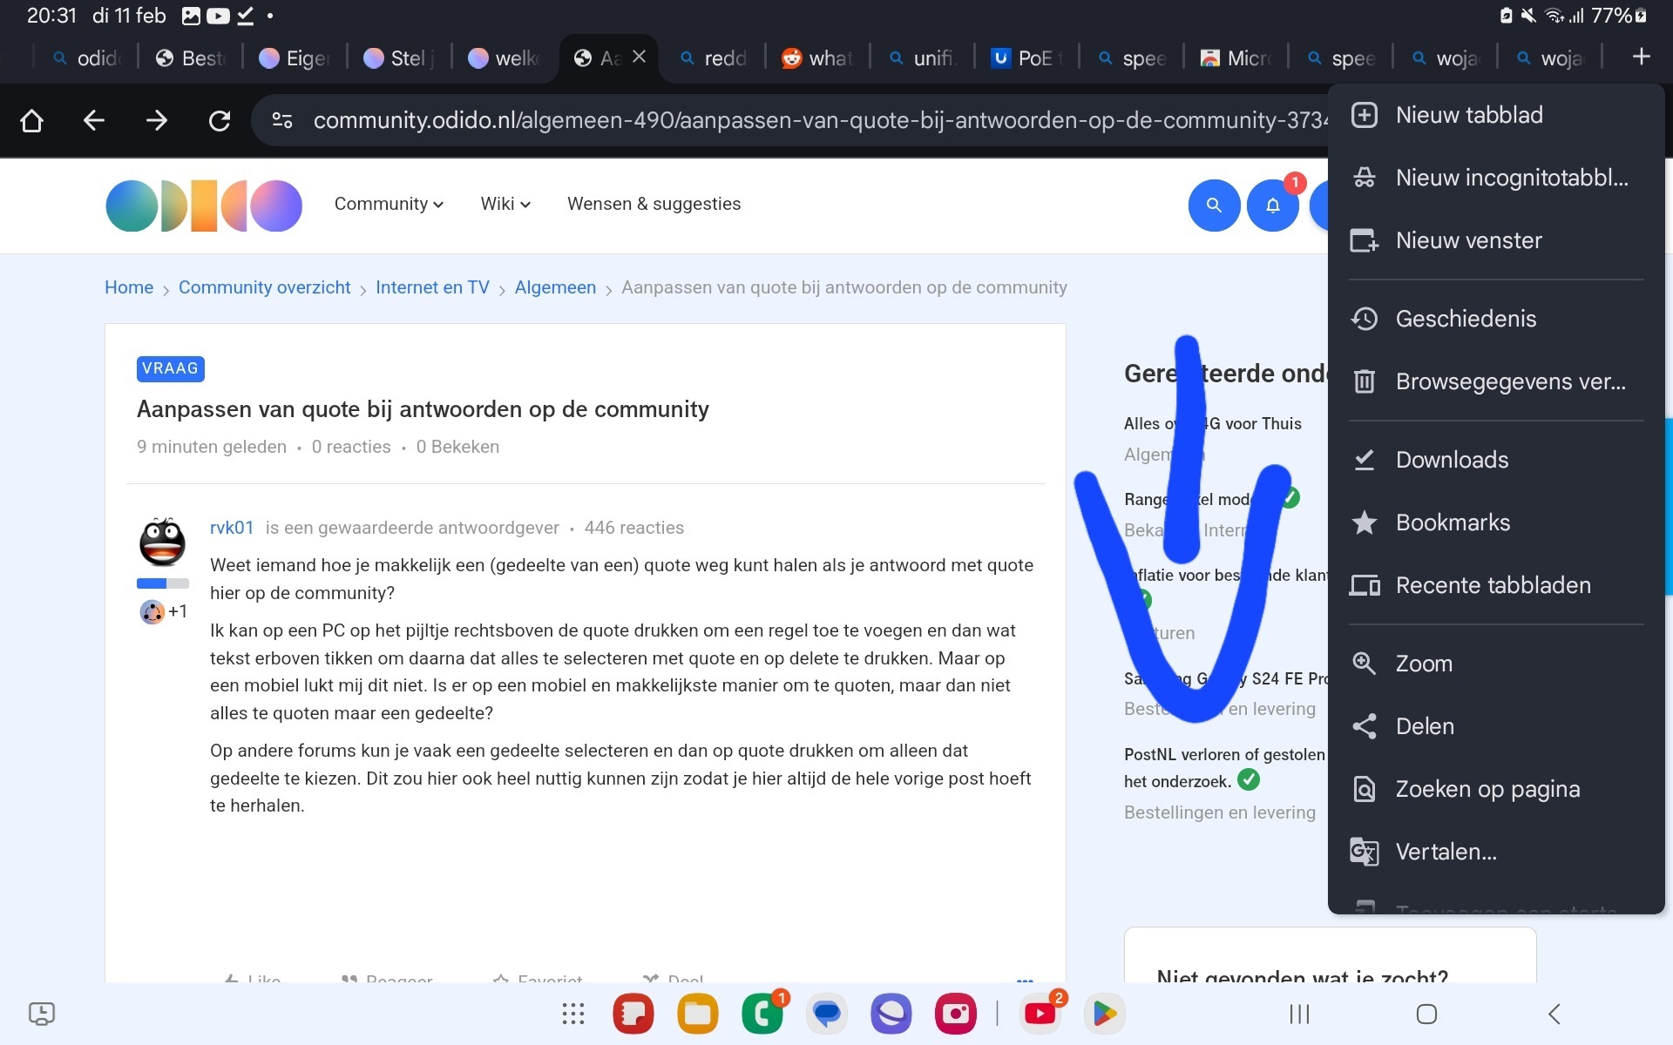Switch to the PoE tab
Viewport: 1673px width, 1045px height.
(x=1027, y=58)
